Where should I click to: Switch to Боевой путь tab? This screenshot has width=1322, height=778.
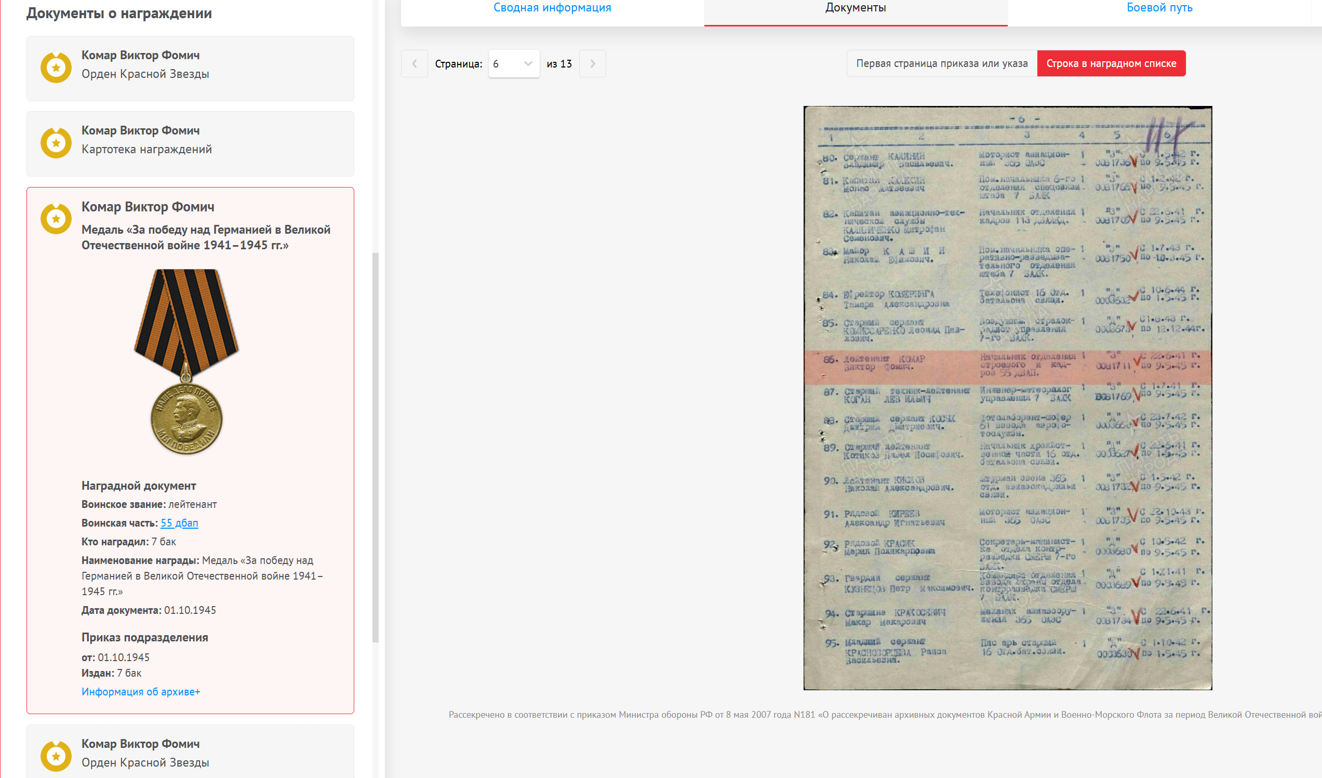tap(1159, 8)
